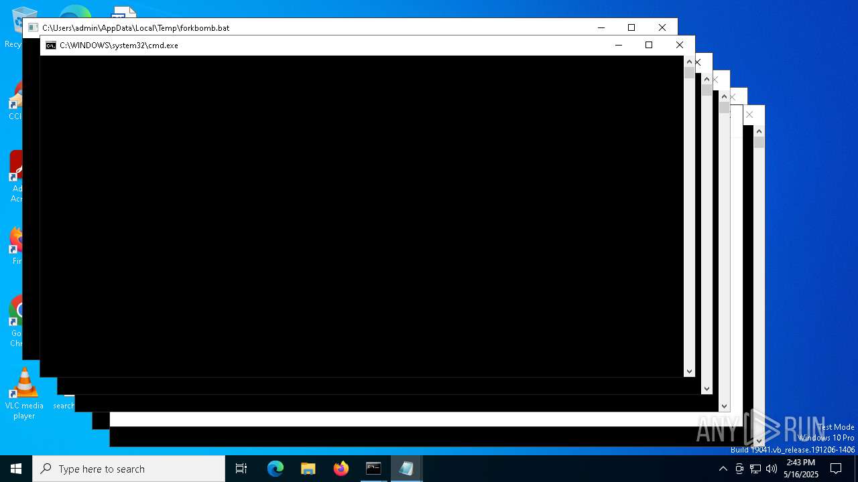Click the safely remove hardware tray icon
This screenshot has width=858, height=482.
pos(739,469)
